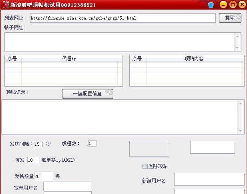
Task: Click the field below 新浪用户名 input
Action: 209,192
